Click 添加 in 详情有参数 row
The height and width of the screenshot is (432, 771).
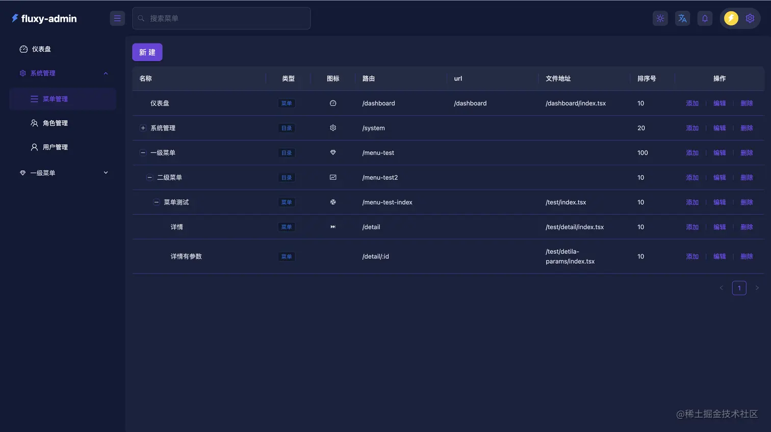pyautogui.click(x=692, y=256)
